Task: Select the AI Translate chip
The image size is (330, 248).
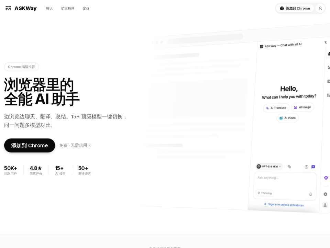Action: [276, 108]
